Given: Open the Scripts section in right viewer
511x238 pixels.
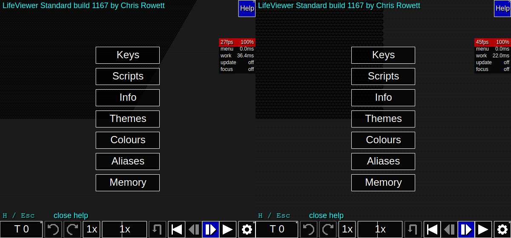Looking at the screenshot, I should (383, 76).
